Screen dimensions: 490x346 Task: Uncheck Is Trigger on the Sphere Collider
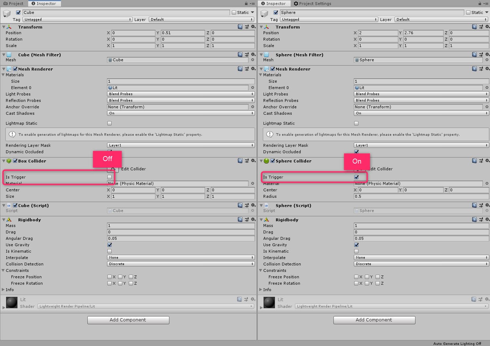(356, 177)
